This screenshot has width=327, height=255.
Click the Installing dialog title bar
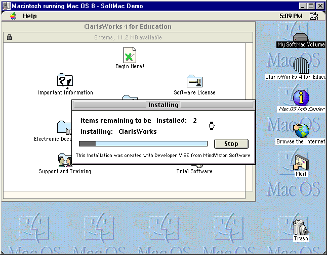[163, 105]
